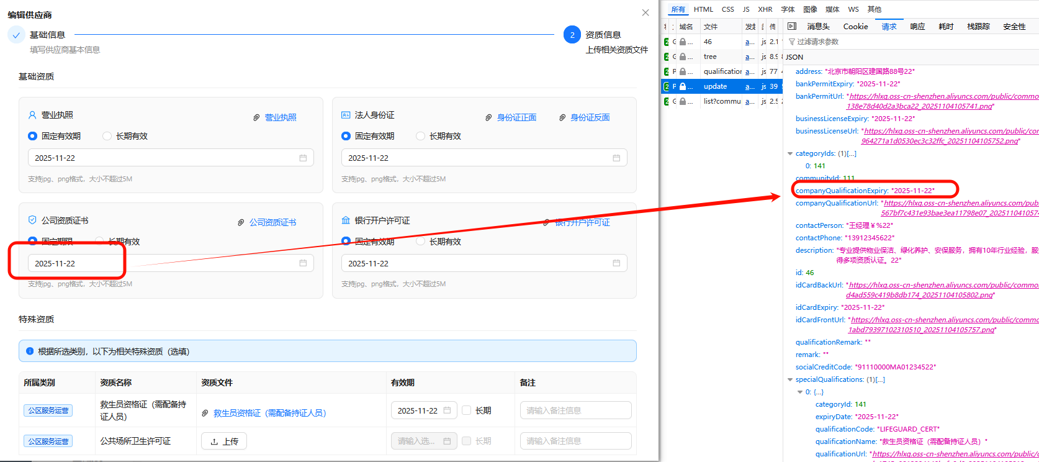
Task: Open 救生员资格证(需配备持证人员) file link
Action: coord(270,413)
